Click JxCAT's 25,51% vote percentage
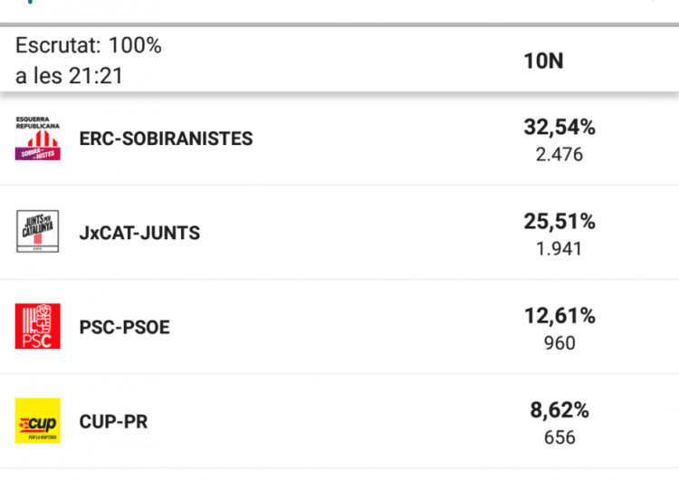 [559, 222]
